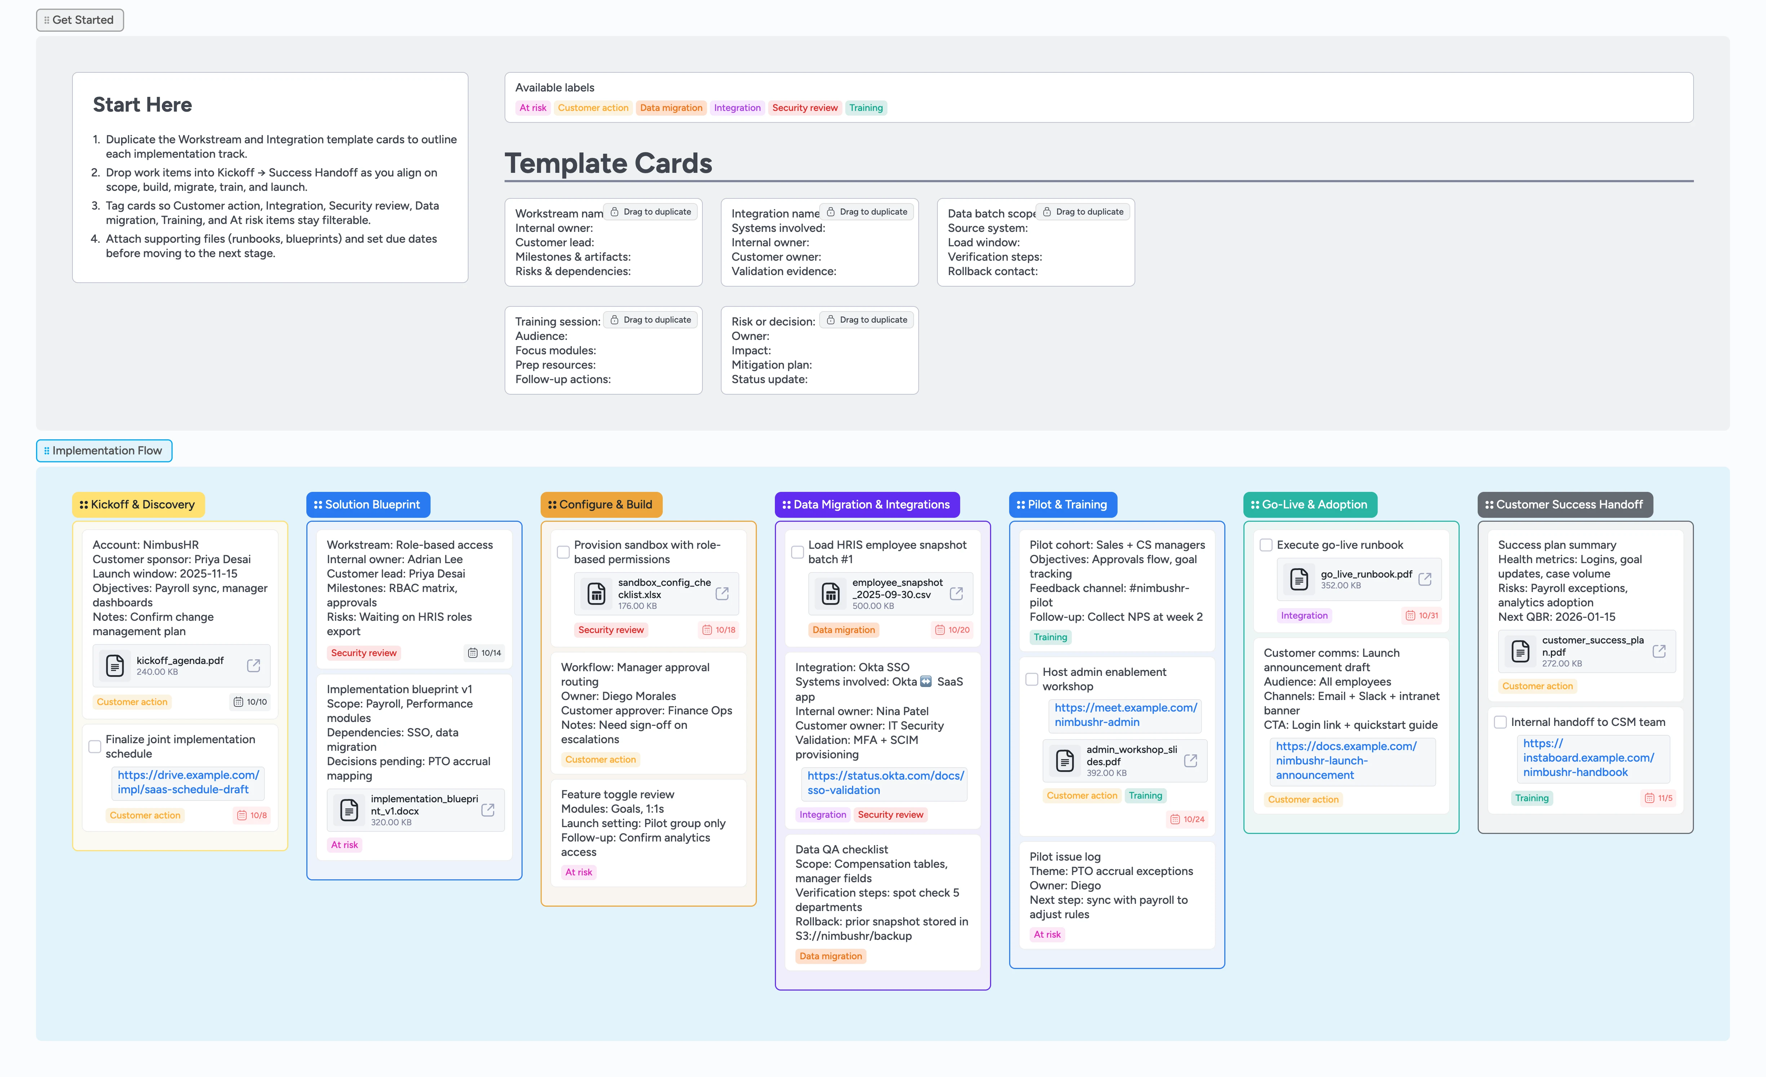Select the Data migration label in Available labels
1766x1077 pixels.
coord(671,107)
